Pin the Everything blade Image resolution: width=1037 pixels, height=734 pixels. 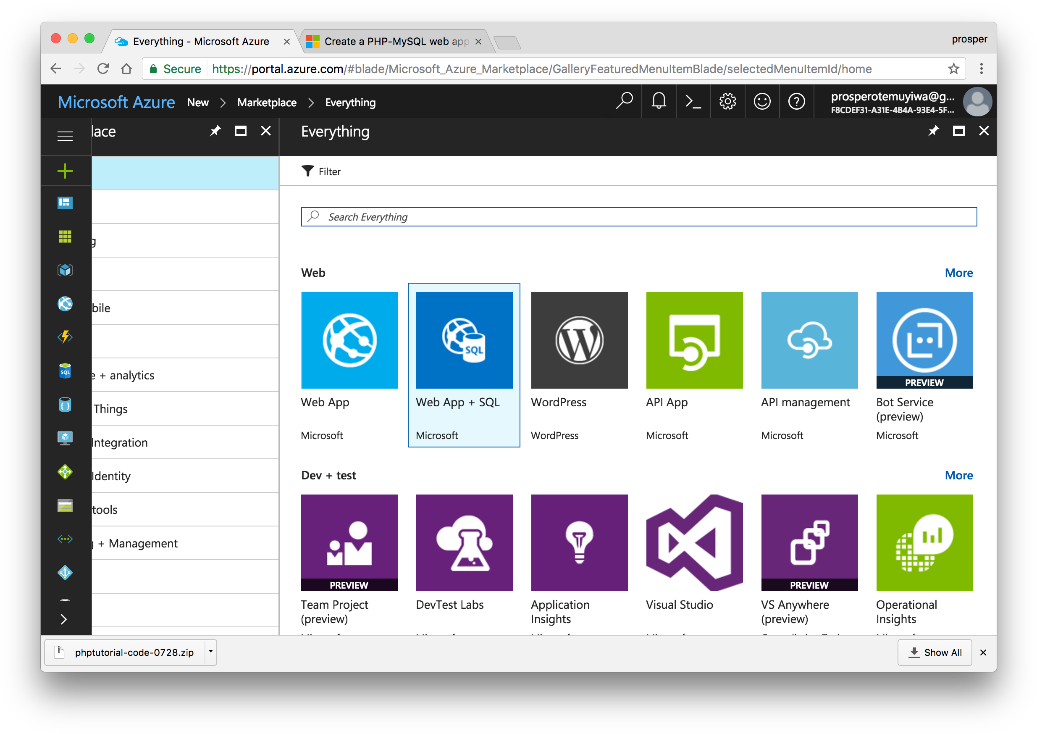933,131
